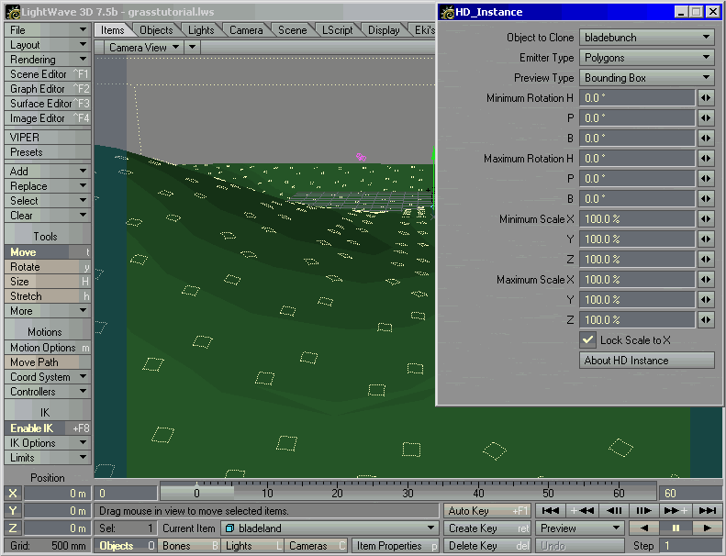
Task: Open Object to Clone dropdown
Action: tap(647, 38)
